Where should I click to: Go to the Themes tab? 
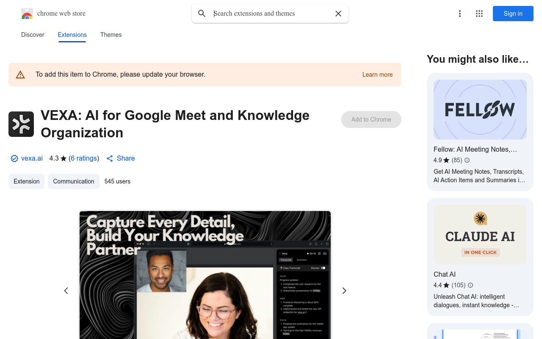111,35
